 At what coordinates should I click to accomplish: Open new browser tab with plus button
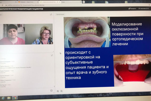pyautogui.click(x=84, y=2)
